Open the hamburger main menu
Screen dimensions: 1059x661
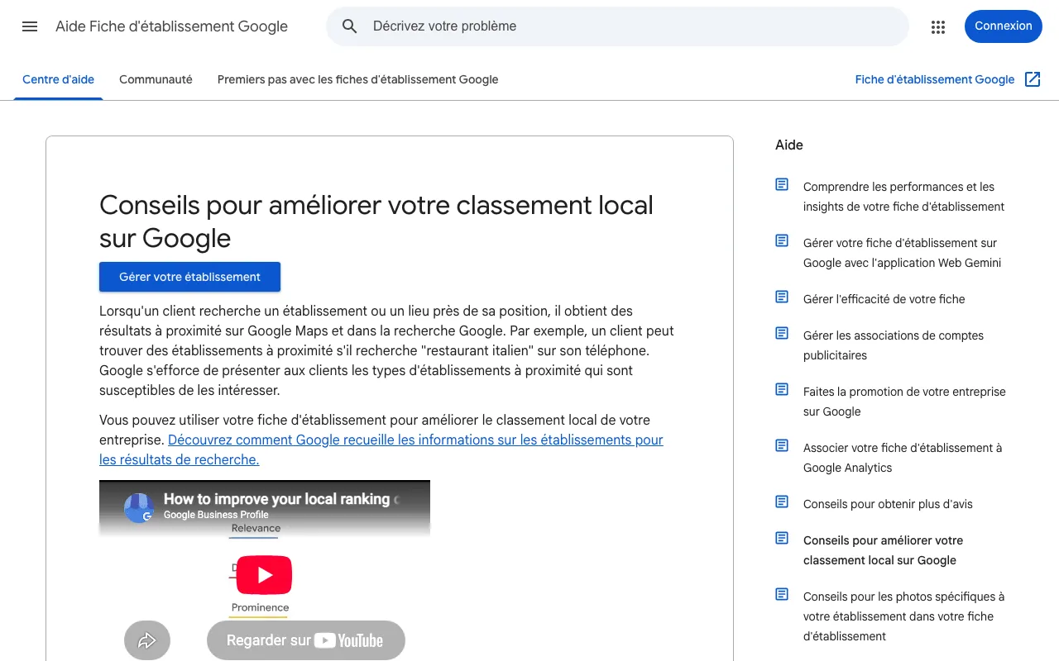point(30,26)
